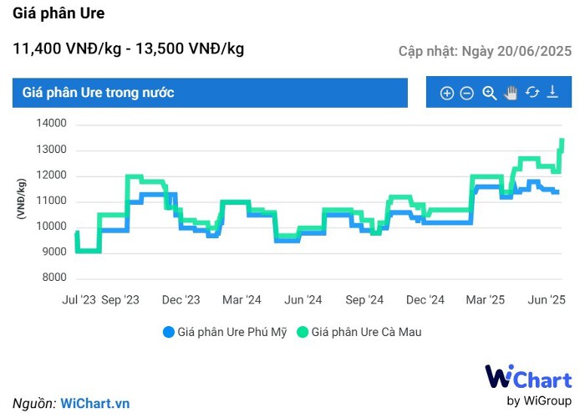
Task: Open the chart download menu
Action: [x=552, y=93]
